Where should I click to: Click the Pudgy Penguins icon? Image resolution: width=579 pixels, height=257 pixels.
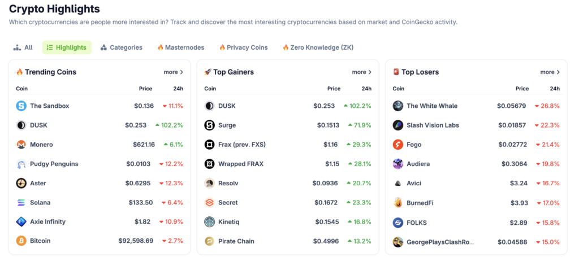click(21, 164)
